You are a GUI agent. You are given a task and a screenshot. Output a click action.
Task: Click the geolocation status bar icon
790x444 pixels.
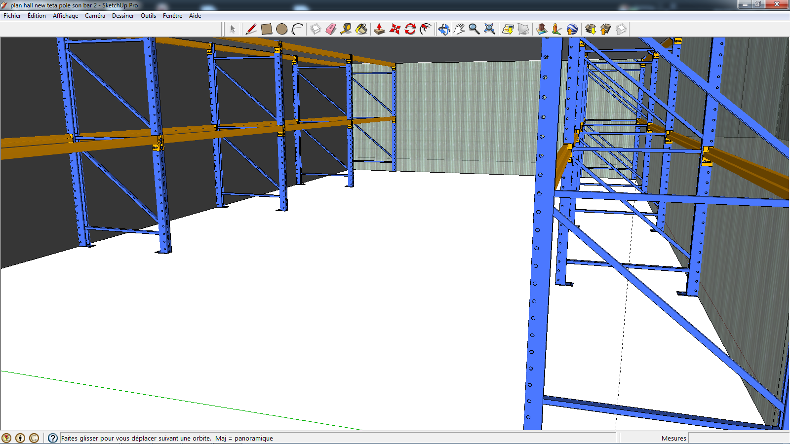pyautogui.click(x=6, y=438)
